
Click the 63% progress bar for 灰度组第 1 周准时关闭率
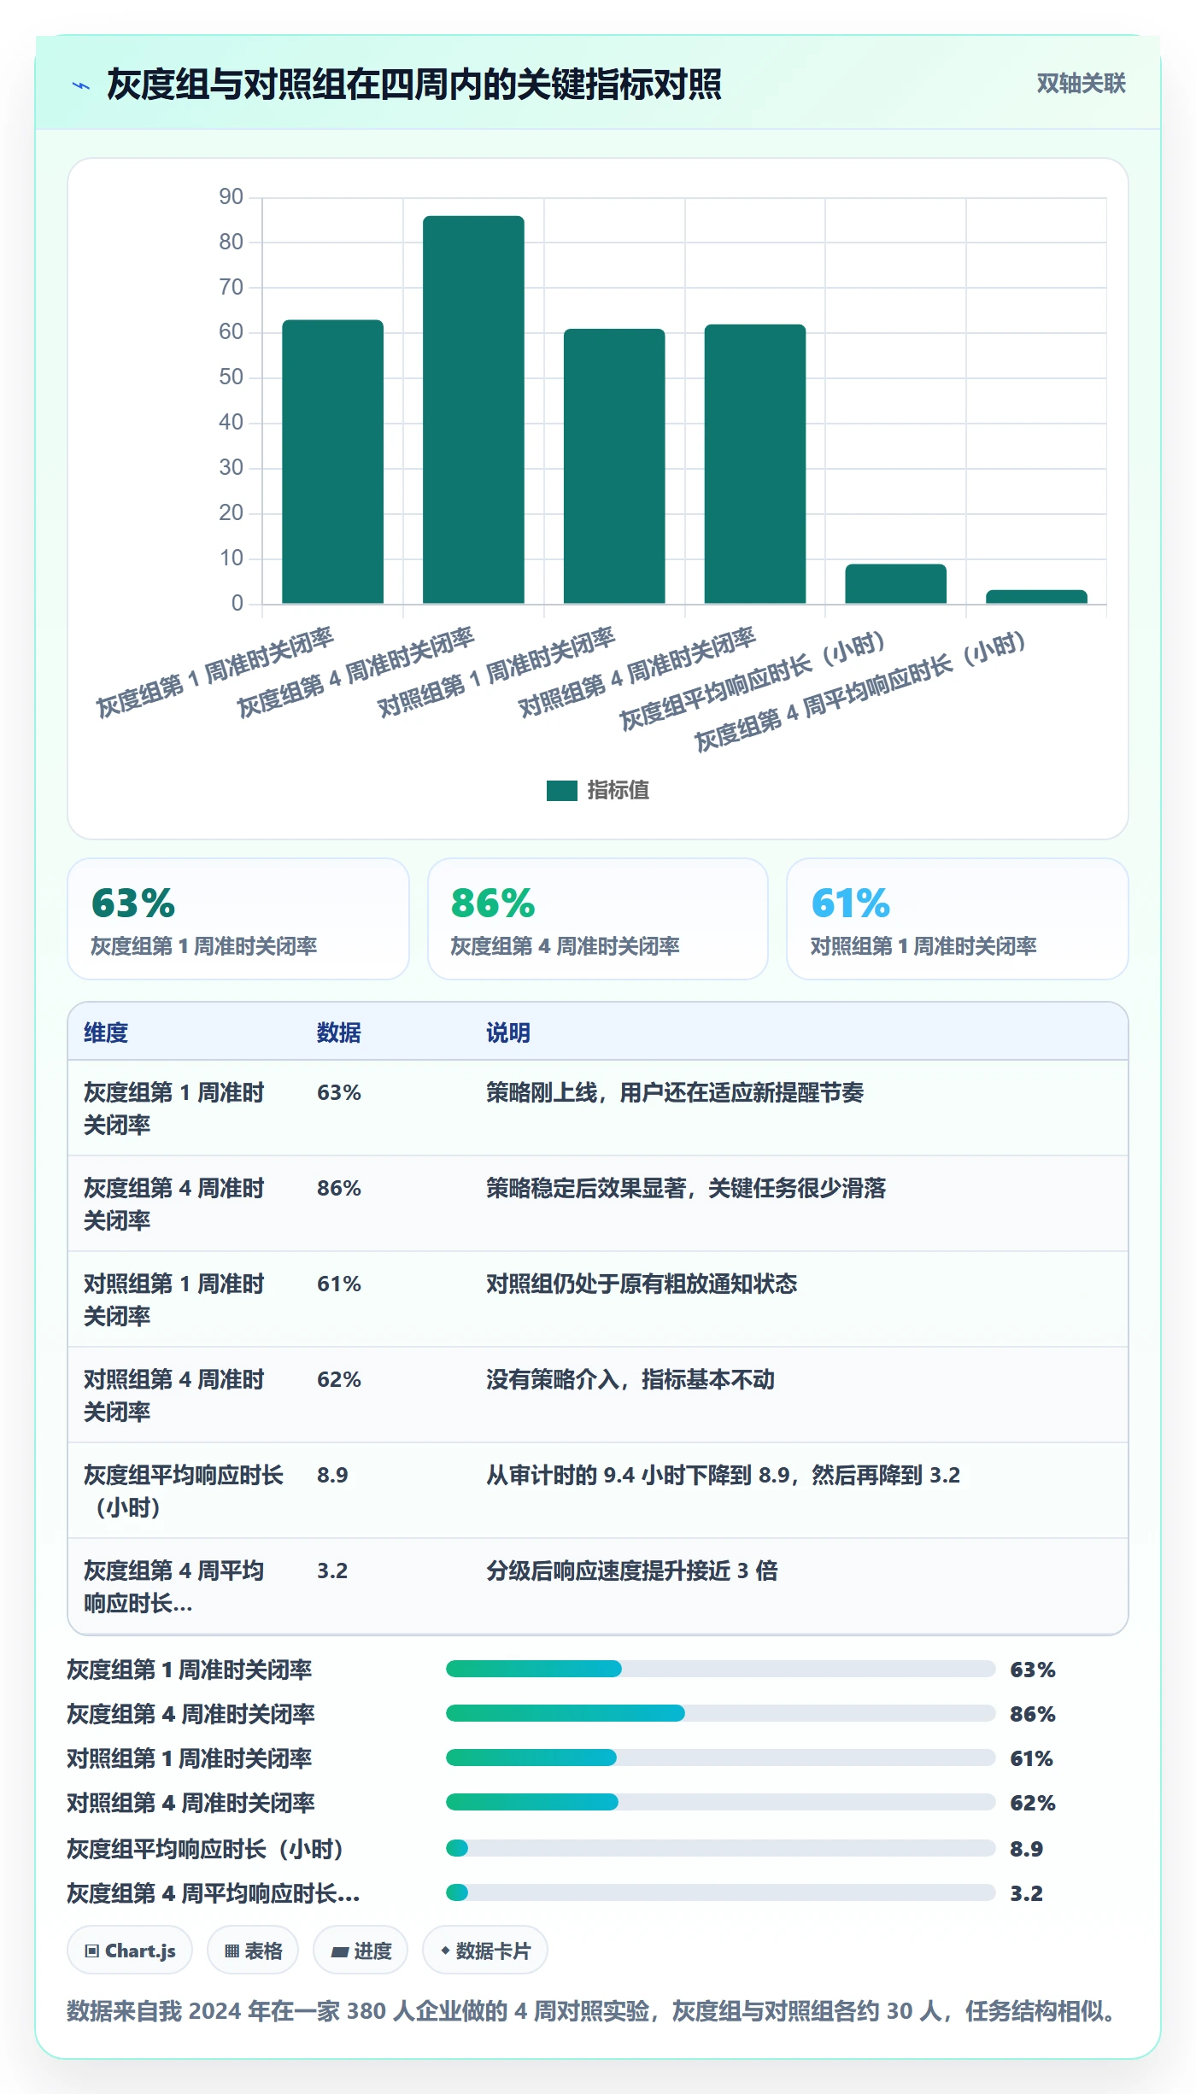(720, 1669)
